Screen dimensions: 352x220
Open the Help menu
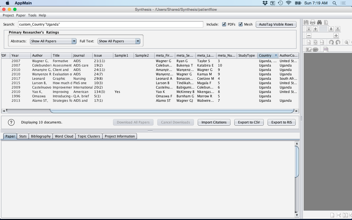42,15
